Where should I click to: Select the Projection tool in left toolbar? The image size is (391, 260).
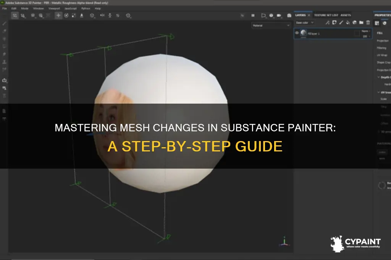coord(4,39)
